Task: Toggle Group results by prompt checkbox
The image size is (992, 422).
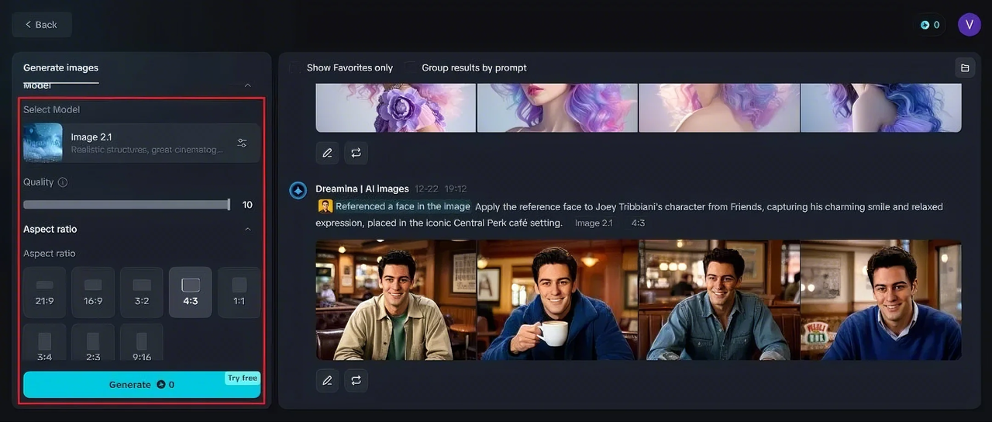Action: 409,67
